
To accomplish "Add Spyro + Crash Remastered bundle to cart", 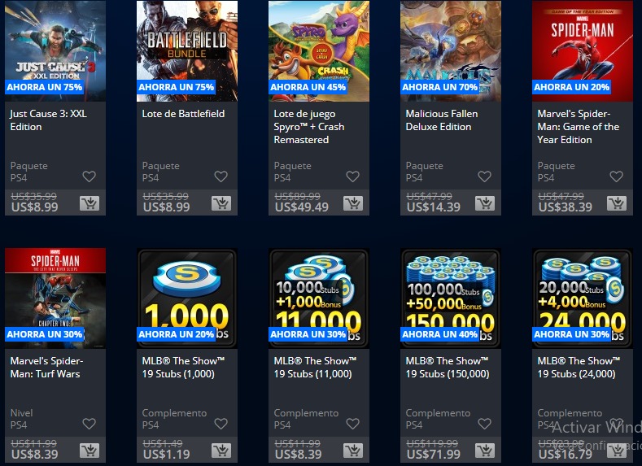I will pyautogui.click(x=353, y=203).
